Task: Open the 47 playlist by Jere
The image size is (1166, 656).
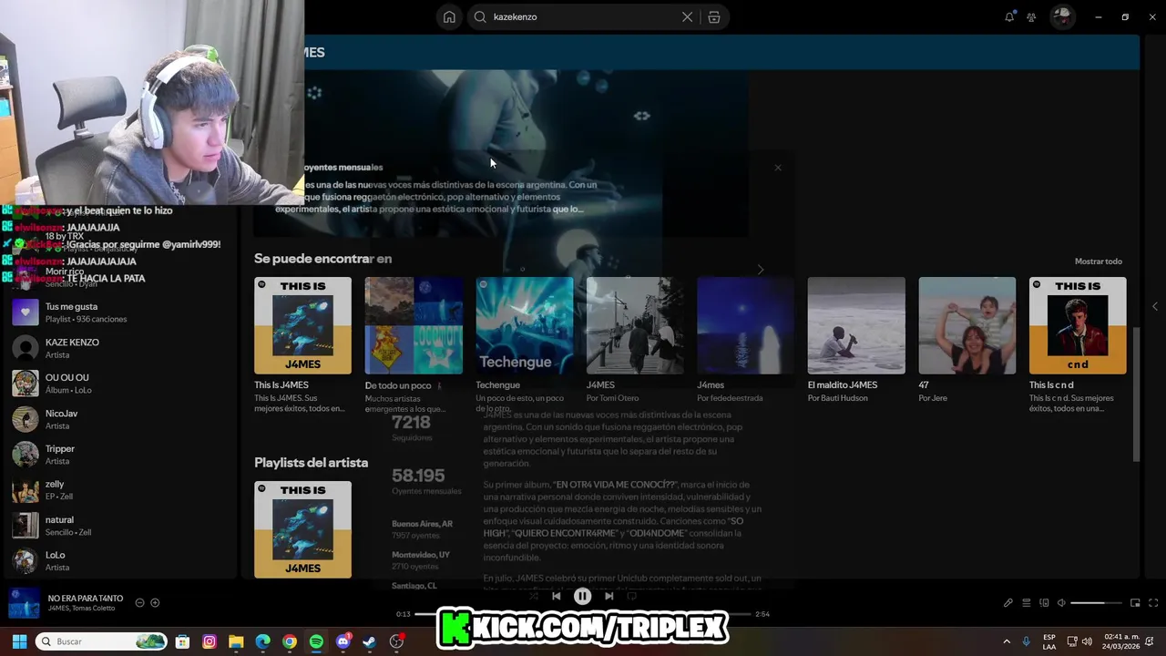Action: point(967,340)
